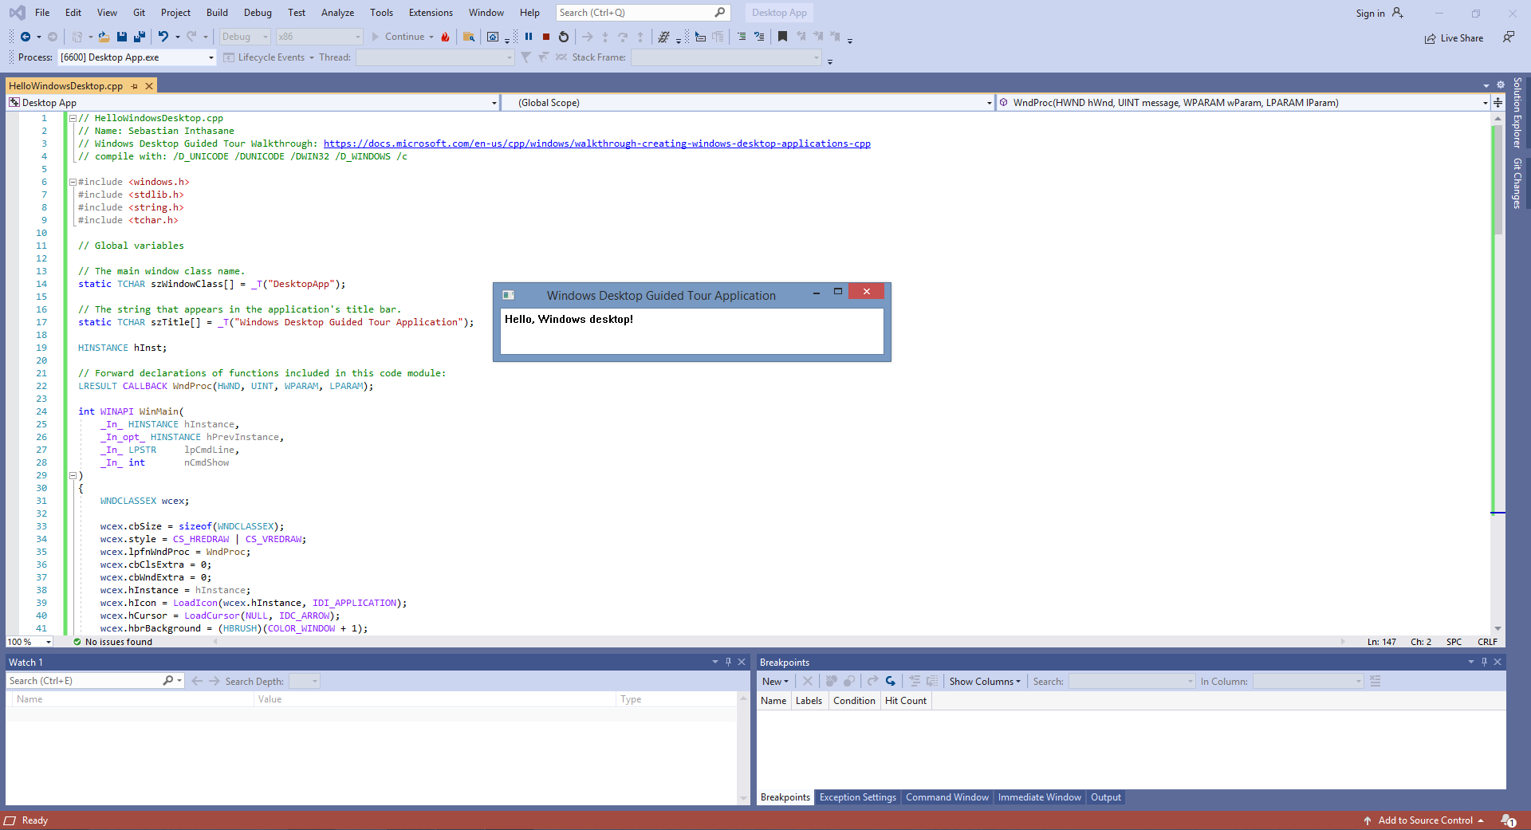Click the Break All pause icon

(529, 37)
